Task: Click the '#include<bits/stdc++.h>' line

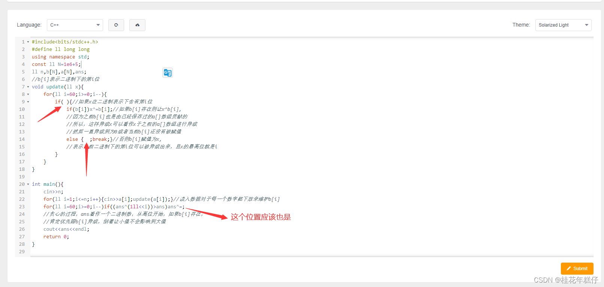Action: click(x=65, y=42)
